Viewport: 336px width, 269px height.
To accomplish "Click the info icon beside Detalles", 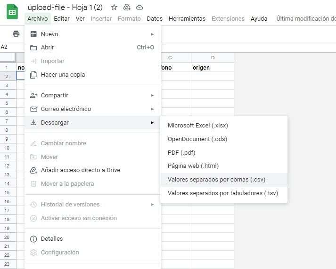I will (33, 239).
